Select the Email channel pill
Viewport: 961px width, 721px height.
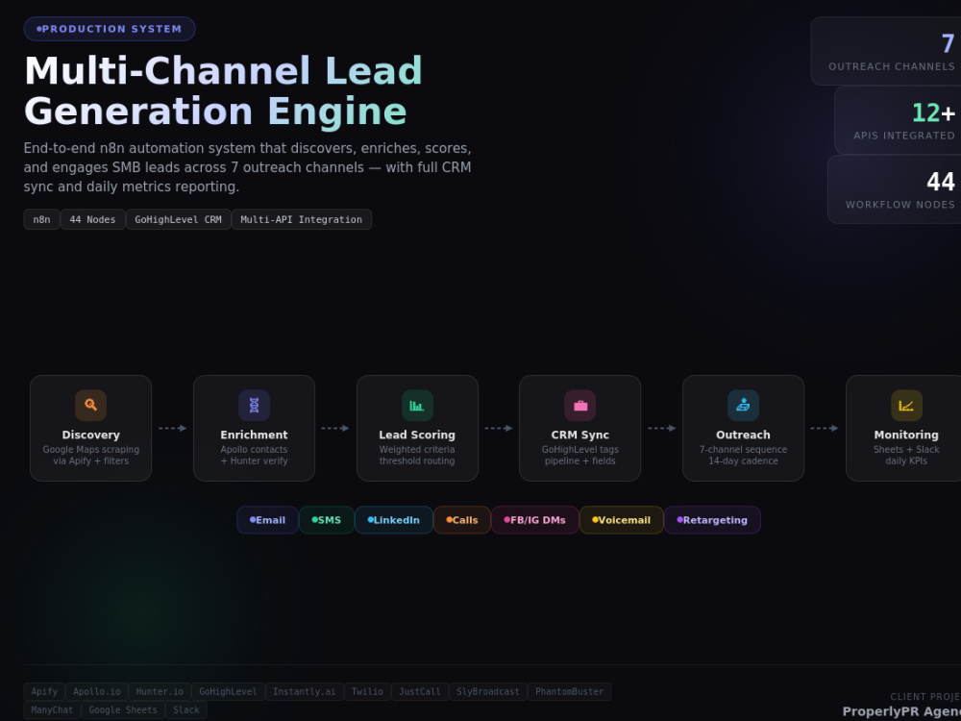(x=267, y=520)
